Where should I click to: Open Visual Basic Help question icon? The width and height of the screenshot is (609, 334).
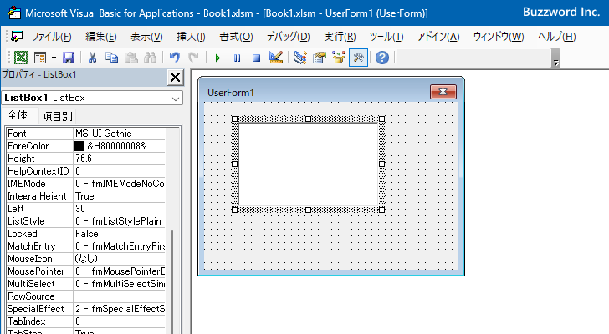click(x=382, y=58)
